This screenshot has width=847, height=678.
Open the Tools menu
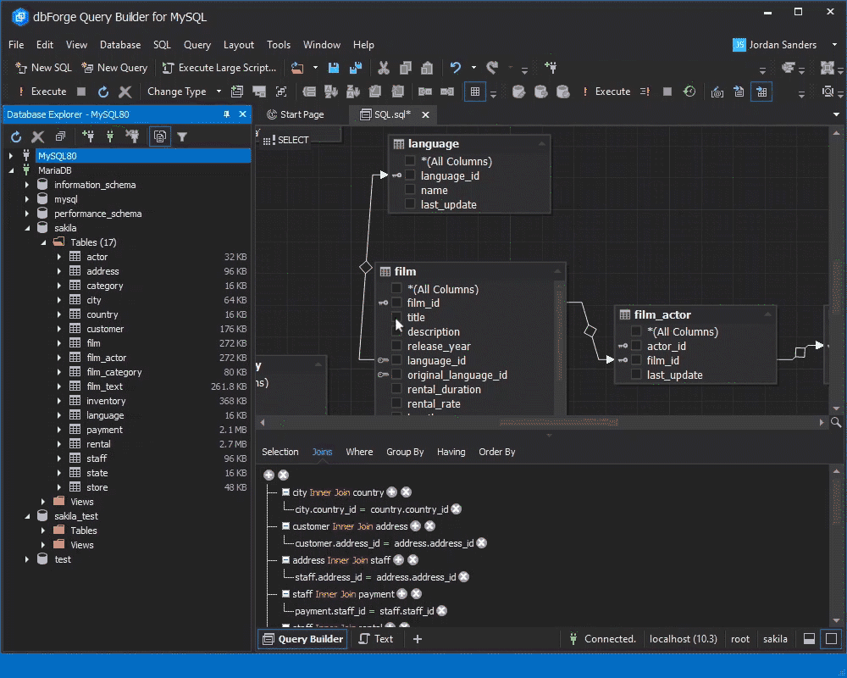click(x=278, y=45)
